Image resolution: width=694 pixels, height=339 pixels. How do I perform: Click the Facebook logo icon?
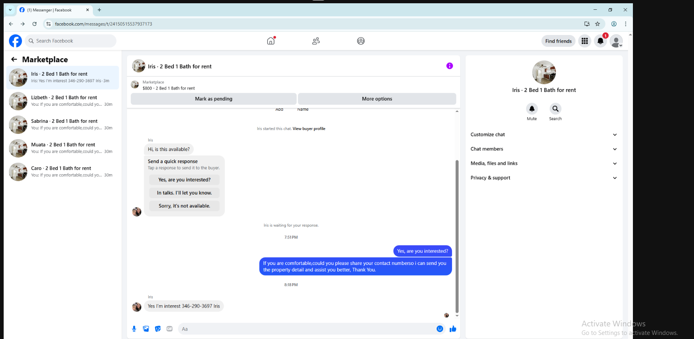point(15,41)
